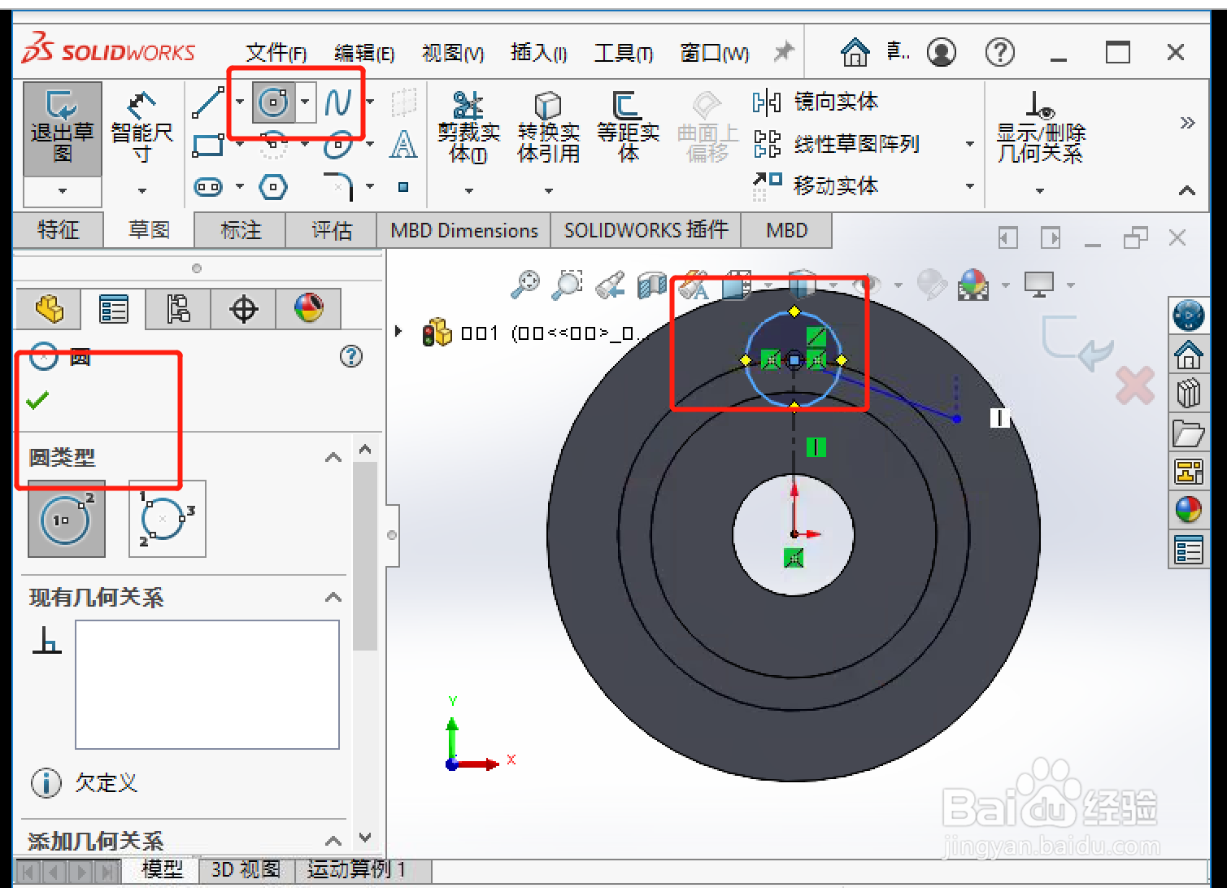Accept the circle with the green checkmark
The width and height of the screenshot is (1227, 888).
click(x=37, y=400)
